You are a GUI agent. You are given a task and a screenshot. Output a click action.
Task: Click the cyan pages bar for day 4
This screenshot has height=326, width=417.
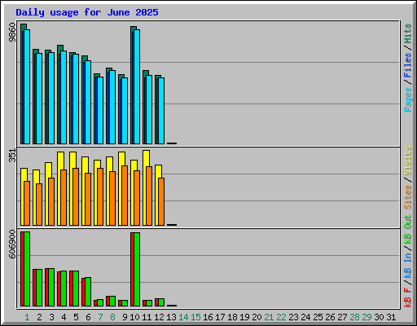pos(64,97)
